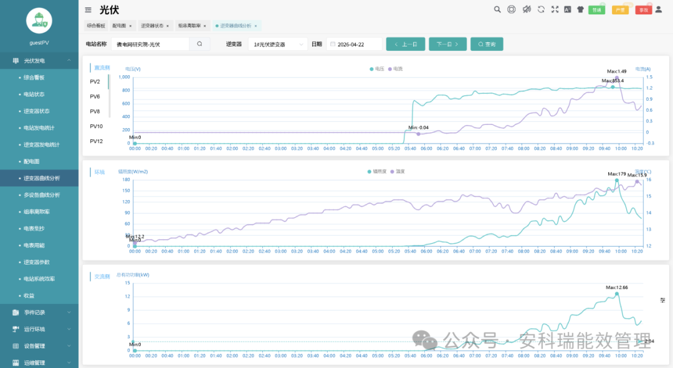Select PV2 in the DC side list
This screenshot has width=673, height=368.
(95, 81)
